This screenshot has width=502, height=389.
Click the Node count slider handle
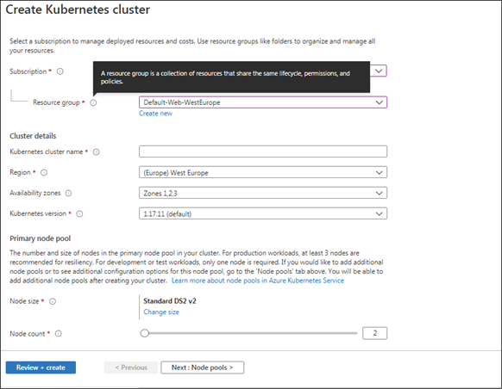[x=145, y=333]
